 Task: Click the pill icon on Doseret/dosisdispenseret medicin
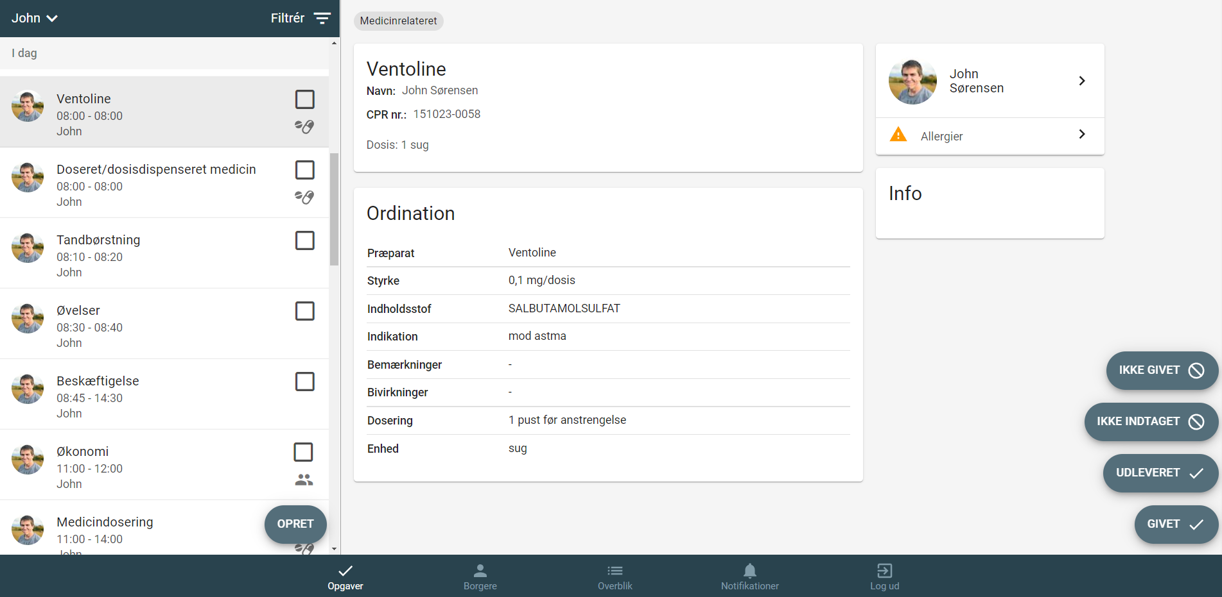(304, 197)
